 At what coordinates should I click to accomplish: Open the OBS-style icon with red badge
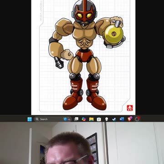(x=137, y=119)
